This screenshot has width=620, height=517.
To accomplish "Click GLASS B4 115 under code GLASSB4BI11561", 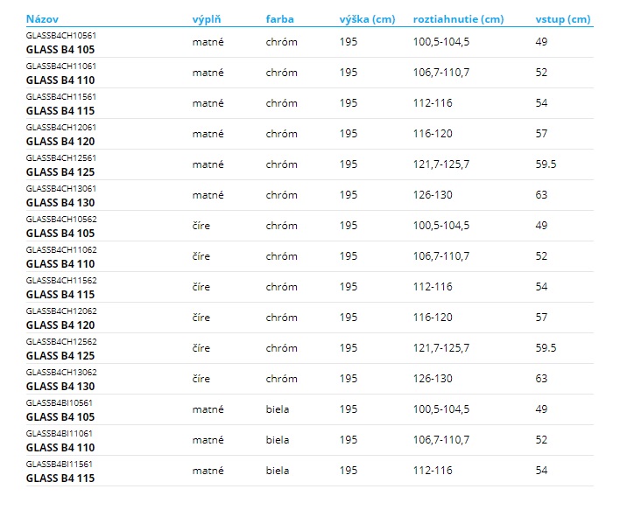I will coord(60,479).
